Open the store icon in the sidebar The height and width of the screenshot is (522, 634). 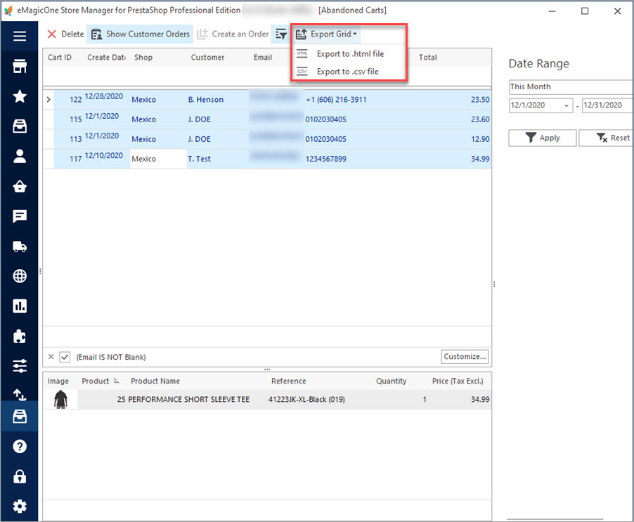click(x=20, y=66)
